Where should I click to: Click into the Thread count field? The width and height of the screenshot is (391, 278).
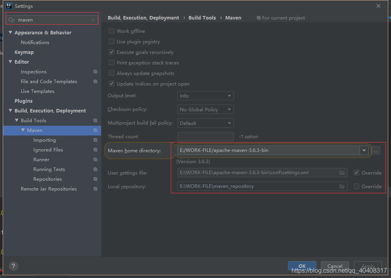205,137
